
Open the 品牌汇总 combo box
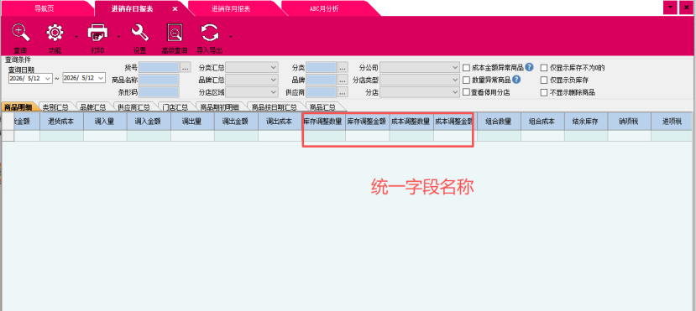pyautogui.click(x=252, y=80)
